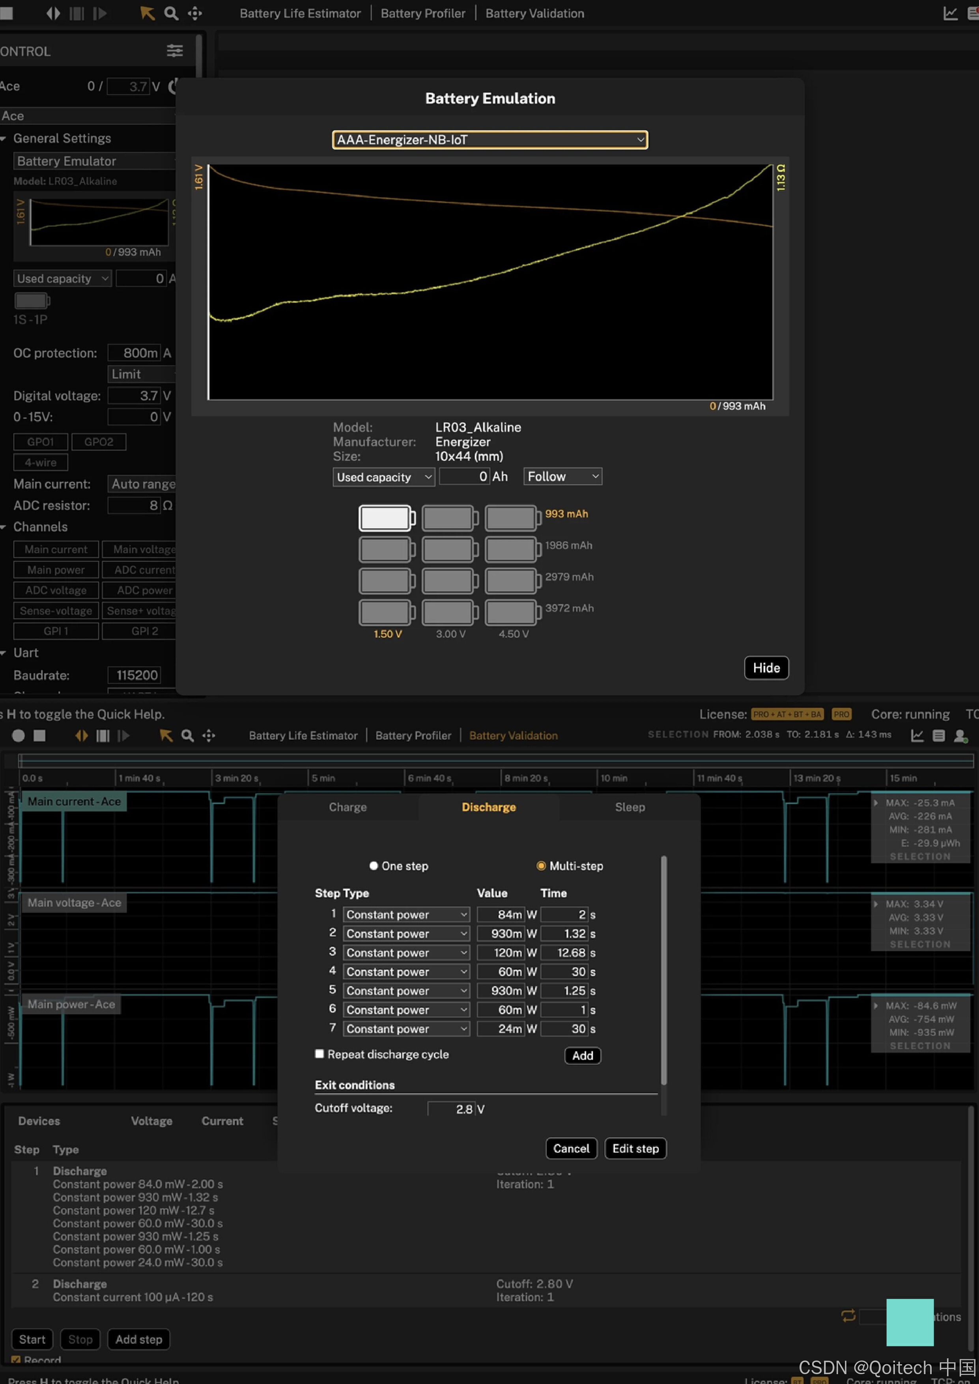Open step 4 Constant power type dropdown
Image resolution: width=979 pixels, height=1384 pixels.
(x=406, y=972)
